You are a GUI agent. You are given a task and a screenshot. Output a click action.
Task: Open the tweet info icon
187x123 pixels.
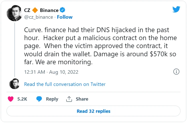tap(176, 72)
